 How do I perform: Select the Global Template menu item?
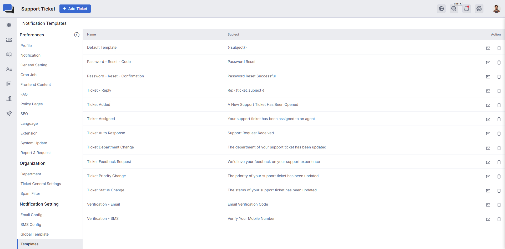pos(34,234)
